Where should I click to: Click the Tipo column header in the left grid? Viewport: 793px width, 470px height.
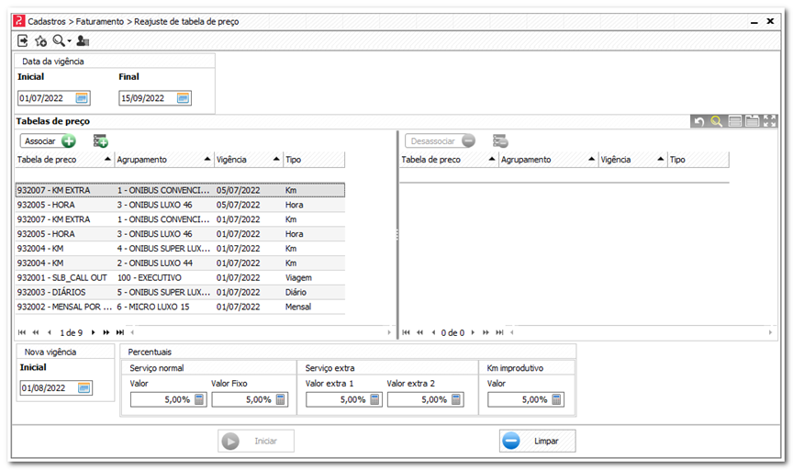(314, 160)
